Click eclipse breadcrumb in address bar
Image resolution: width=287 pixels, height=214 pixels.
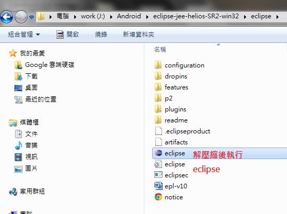click(x=261, y=16)
